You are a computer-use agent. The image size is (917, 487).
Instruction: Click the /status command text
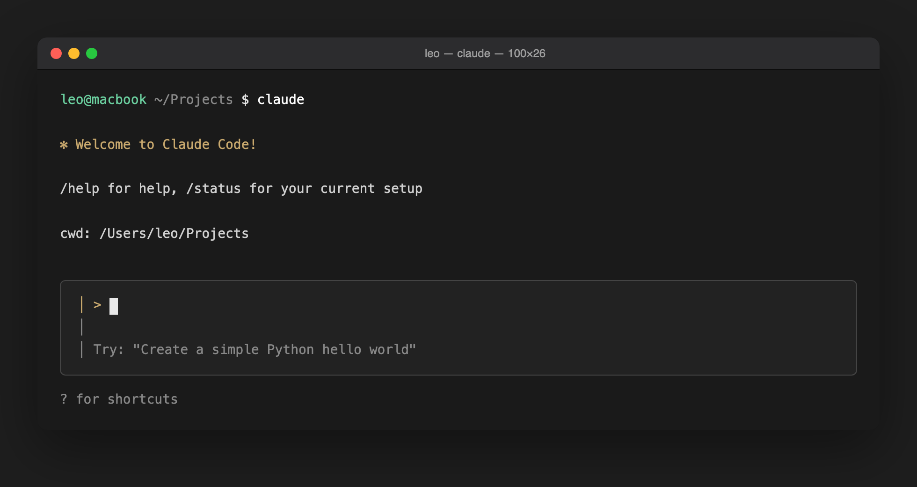tap(213, 188)
